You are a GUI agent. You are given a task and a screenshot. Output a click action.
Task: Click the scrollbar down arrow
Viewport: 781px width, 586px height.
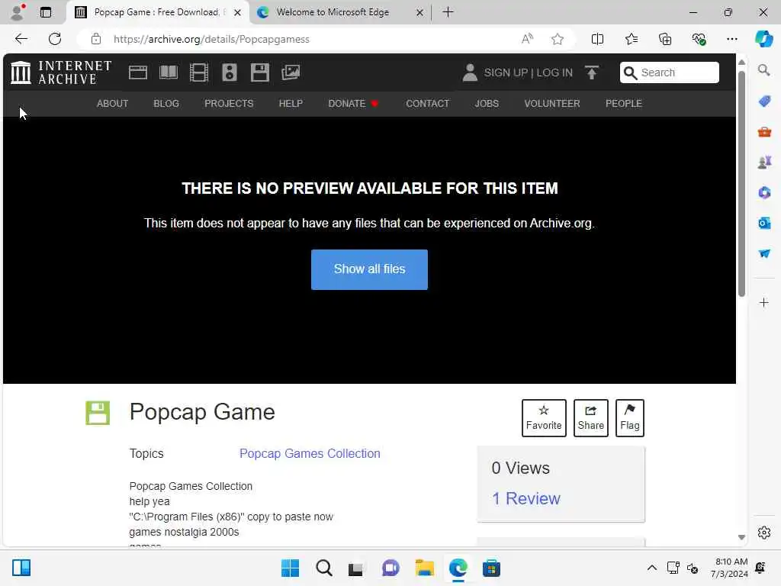(741, 537)
